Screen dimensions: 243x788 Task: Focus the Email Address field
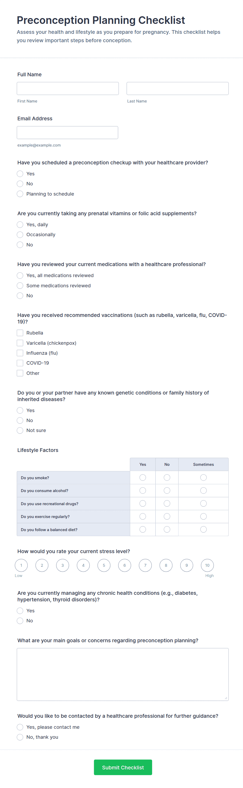(x=67, y=132)
